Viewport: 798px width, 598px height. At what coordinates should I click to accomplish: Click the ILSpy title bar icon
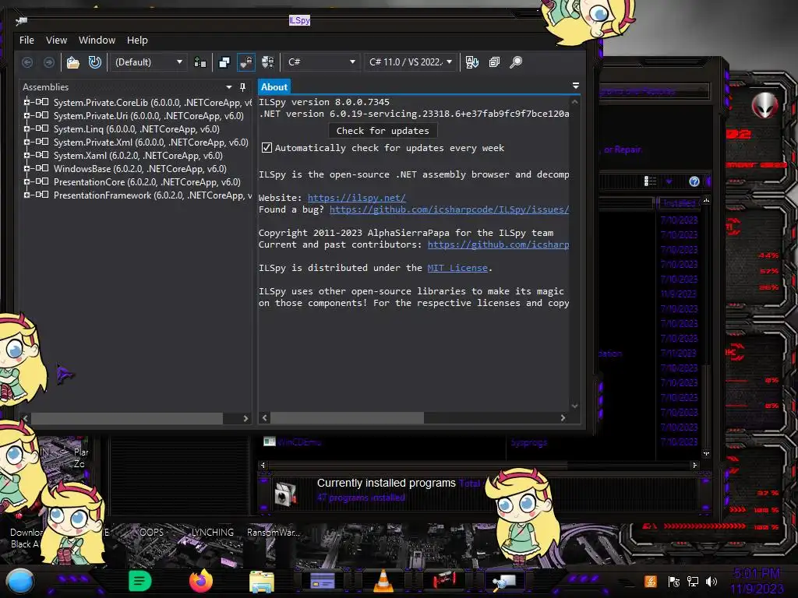click(x=21, y=20)
